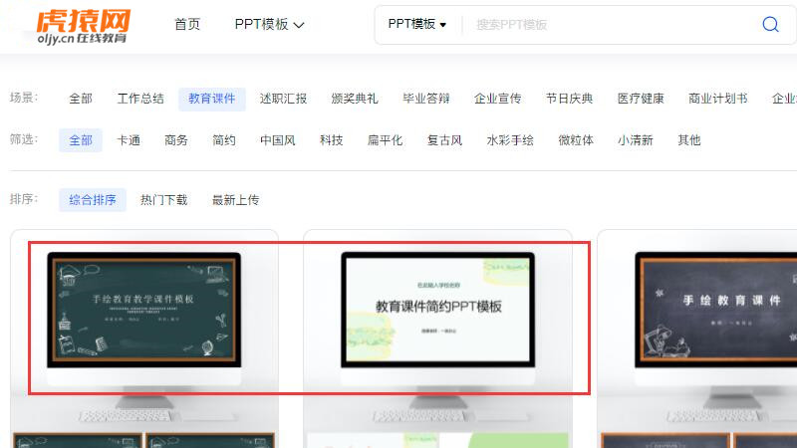Sort by 综合排序
The height and width of the screenshot is (448, 797).
click(x=93, y=200)
